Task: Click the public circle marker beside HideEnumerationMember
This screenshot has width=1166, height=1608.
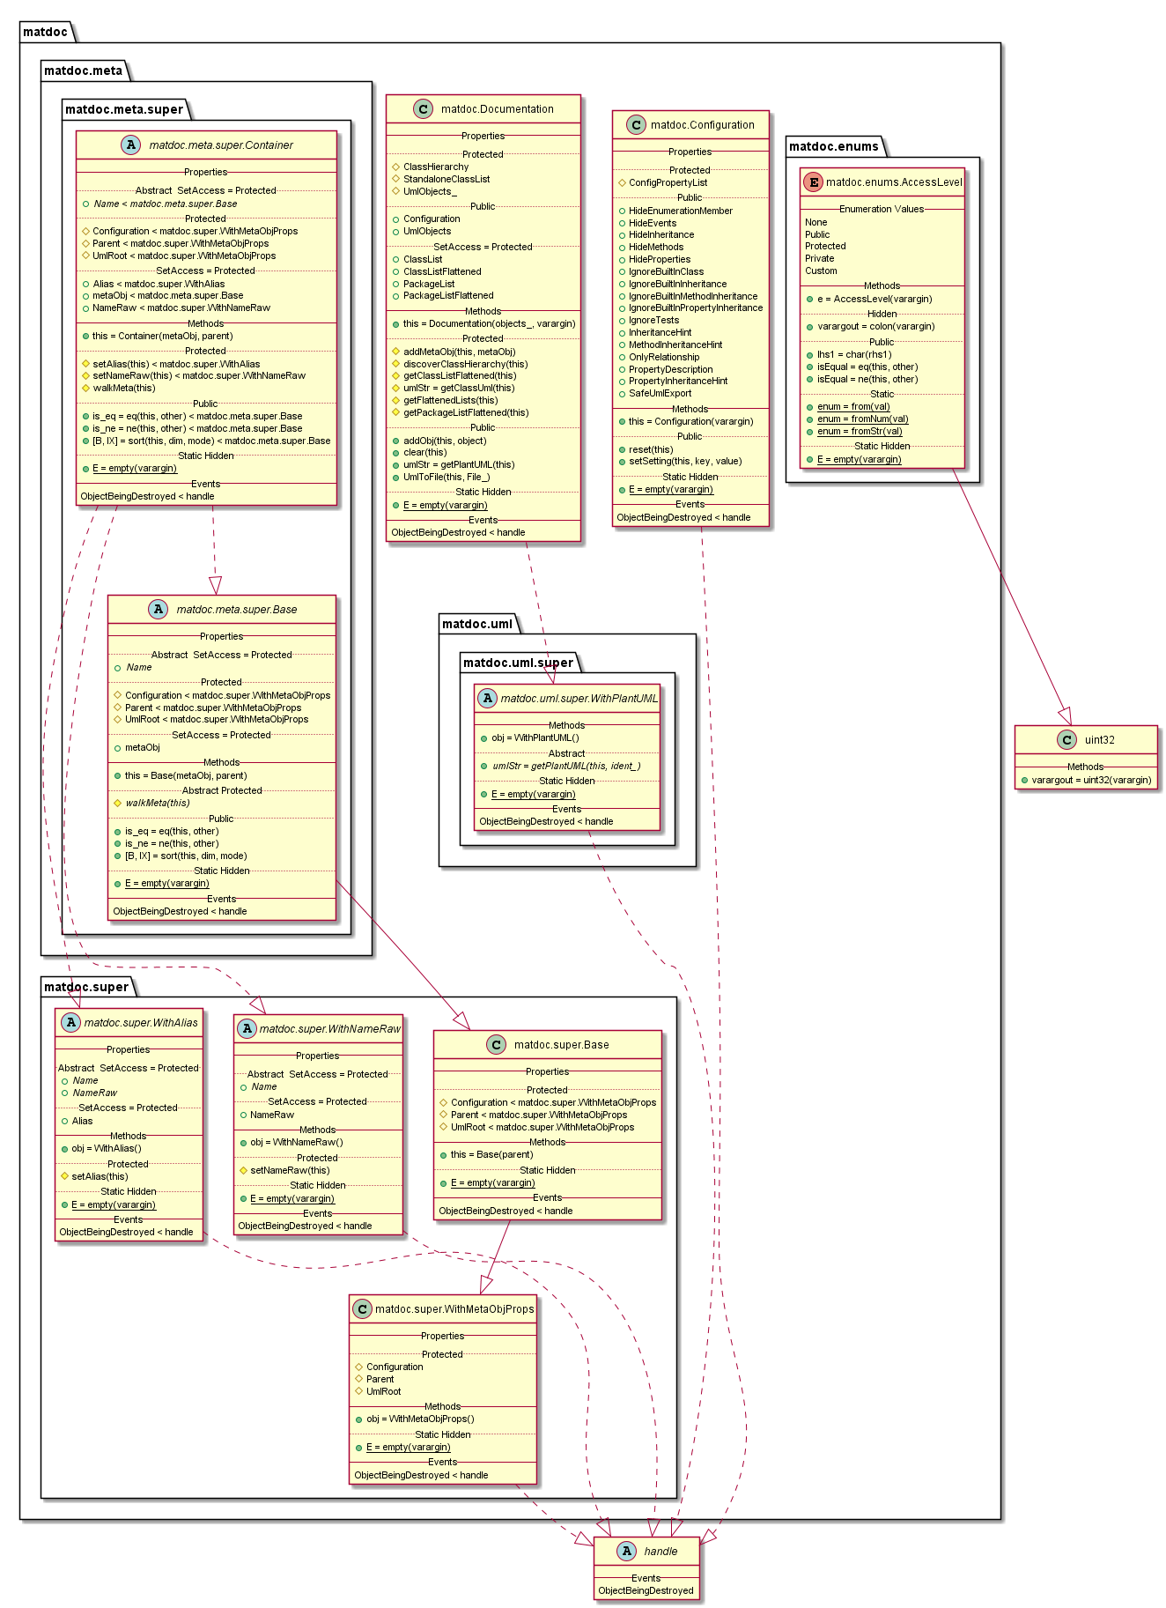Action: click(x=622, y=211)
